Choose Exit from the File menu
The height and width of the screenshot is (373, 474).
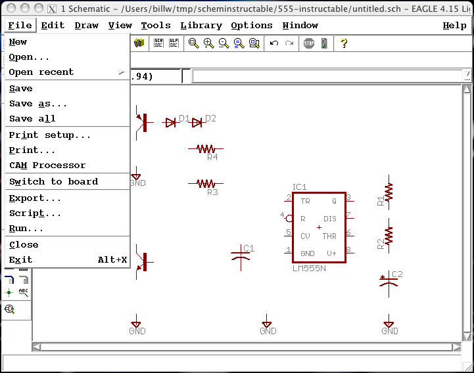click(x=68, y=260)
